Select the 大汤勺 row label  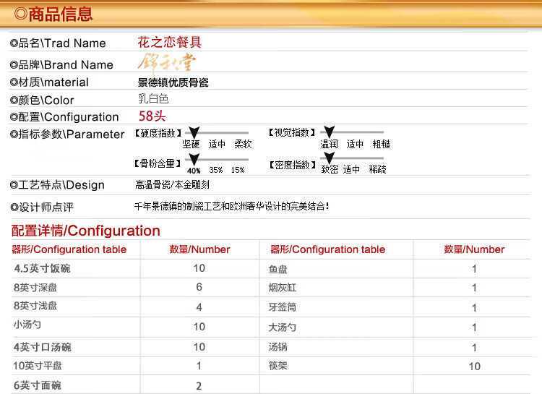(283, 327)
